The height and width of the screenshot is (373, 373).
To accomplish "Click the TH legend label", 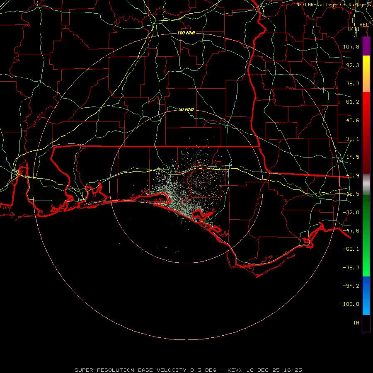I will [x=356, y=323].
